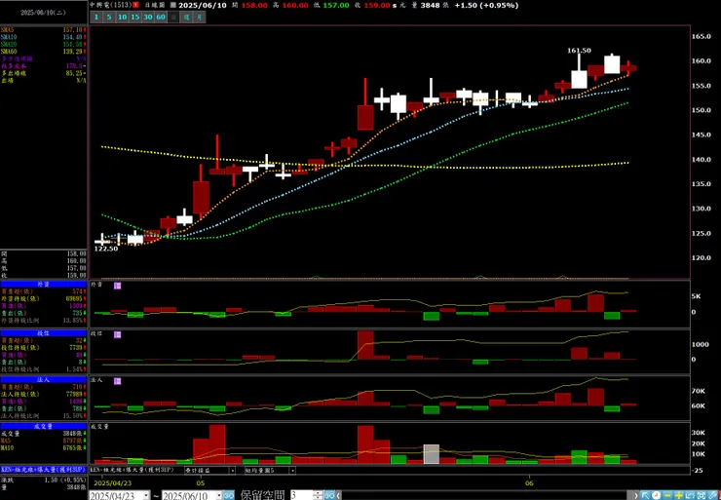Viewport: 721px width, 500px height.
Task: Click the 法人 blue panel header
Action: (43, 379)
